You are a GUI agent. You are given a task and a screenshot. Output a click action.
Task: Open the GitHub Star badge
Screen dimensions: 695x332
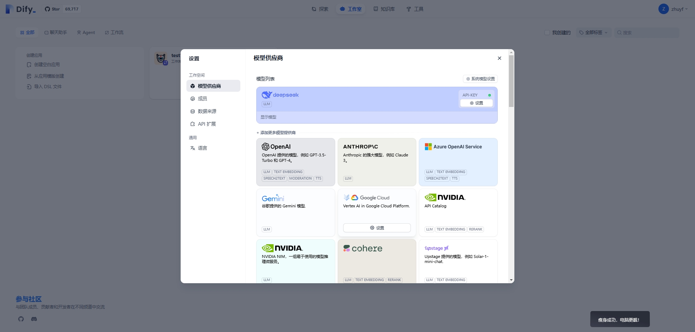click(62, 9)
